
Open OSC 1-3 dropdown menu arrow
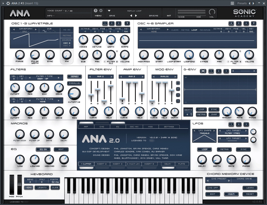tap(127, 23)
